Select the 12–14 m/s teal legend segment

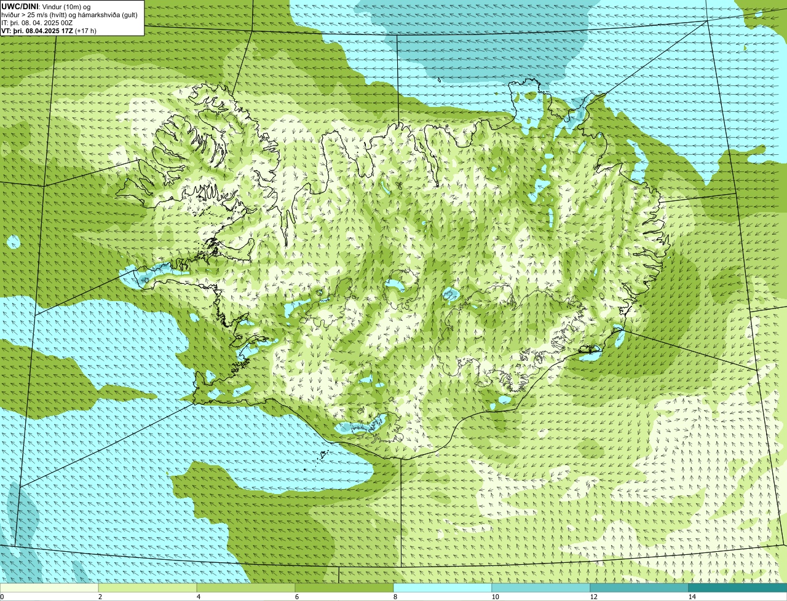[639, 588]
